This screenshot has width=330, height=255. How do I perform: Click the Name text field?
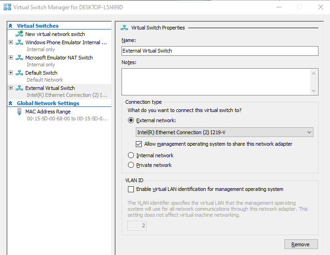[x=220, y=51]
